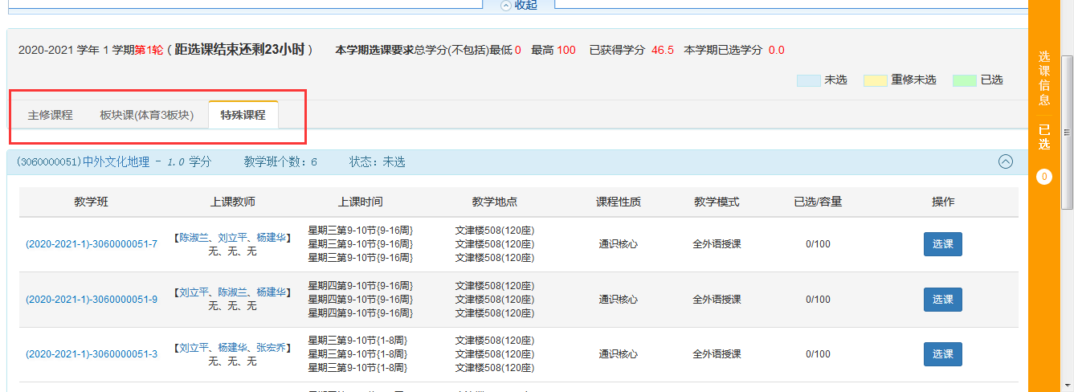Switch to the 主修课程 tab
Screen dimensions: 1074x392
click(x=50, y=115)
